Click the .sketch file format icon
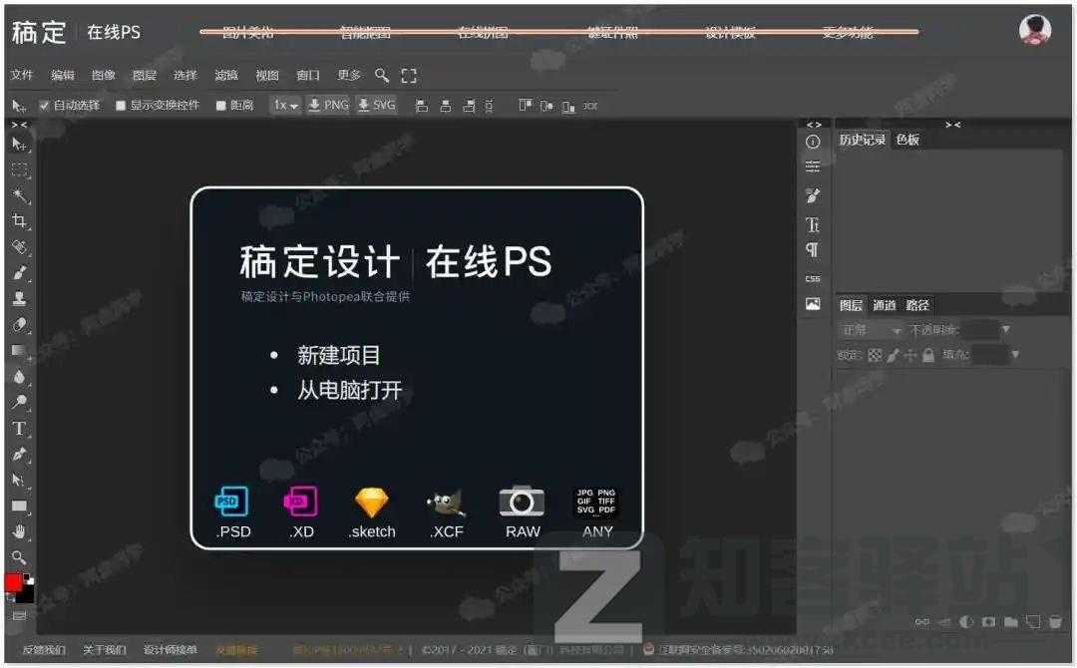 (370, 503)
